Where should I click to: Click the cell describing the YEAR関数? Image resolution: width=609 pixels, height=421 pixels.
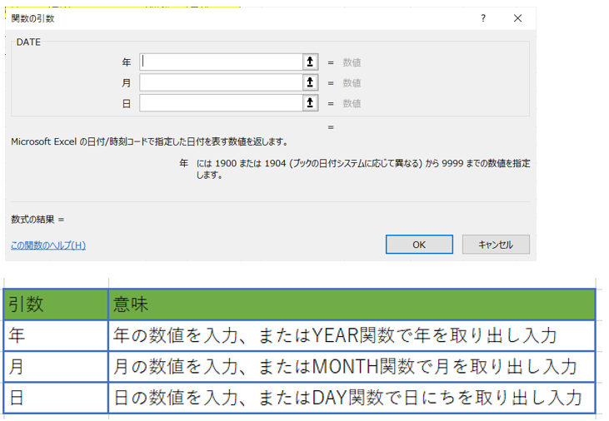click(352, 335)
